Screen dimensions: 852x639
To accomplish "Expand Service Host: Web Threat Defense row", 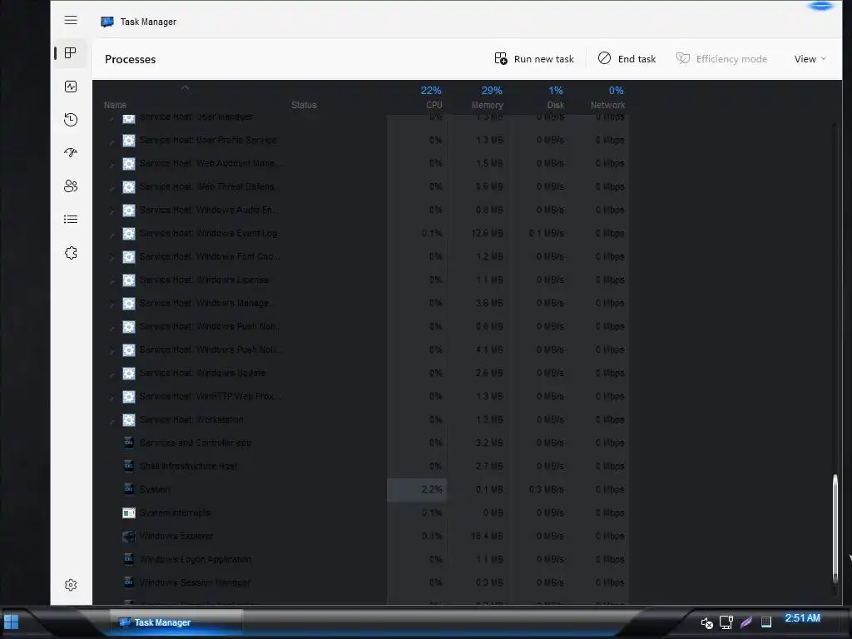I will pyautogui.click(x=111, y=187).
